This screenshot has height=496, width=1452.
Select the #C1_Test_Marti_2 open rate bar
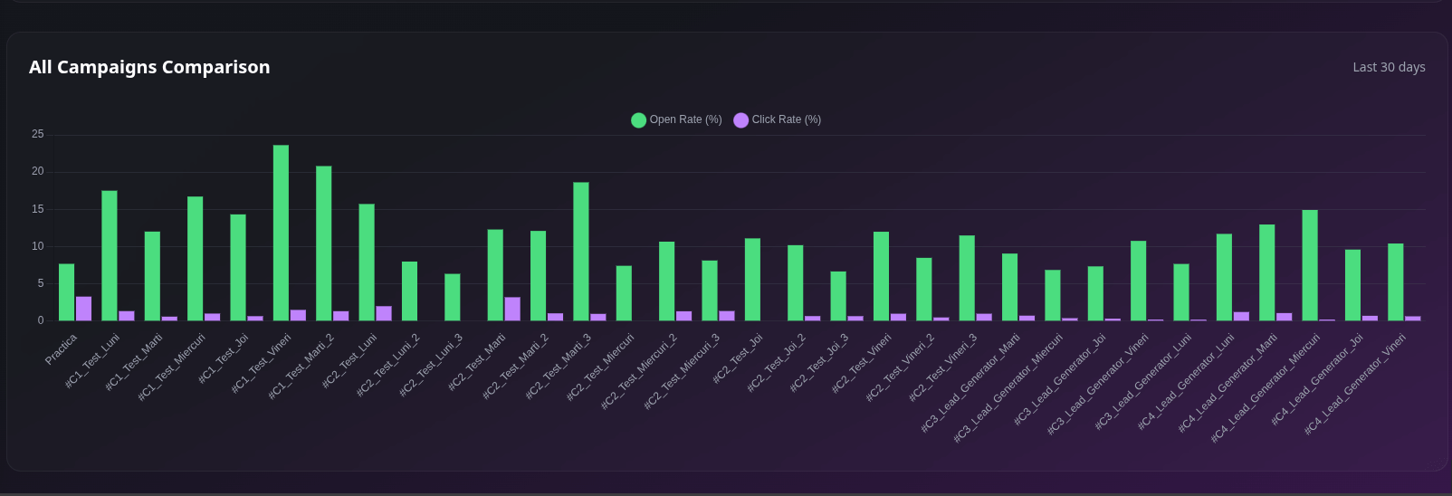[x=323, y=243]
